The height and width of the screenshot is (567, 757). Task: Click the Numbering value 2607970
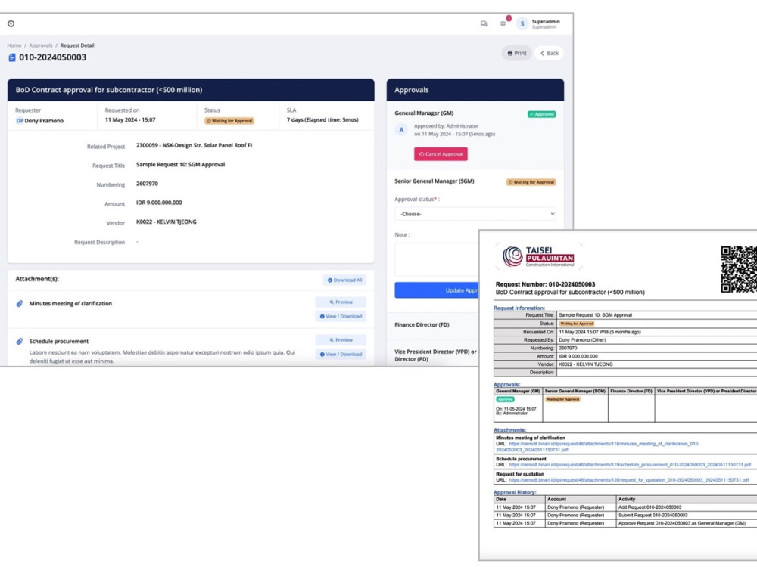[x=148, y=184]
